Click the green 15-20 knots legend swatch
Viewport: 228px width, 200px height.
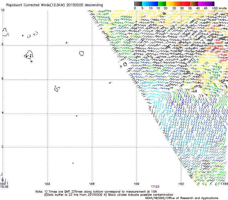162,4
